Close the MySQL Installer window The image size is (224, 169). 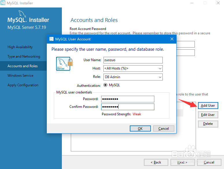coord(218,3)
